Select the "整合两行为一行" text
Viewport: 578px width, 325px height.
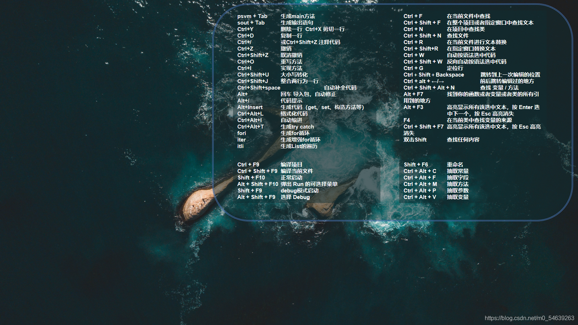(x=299, y=81)
